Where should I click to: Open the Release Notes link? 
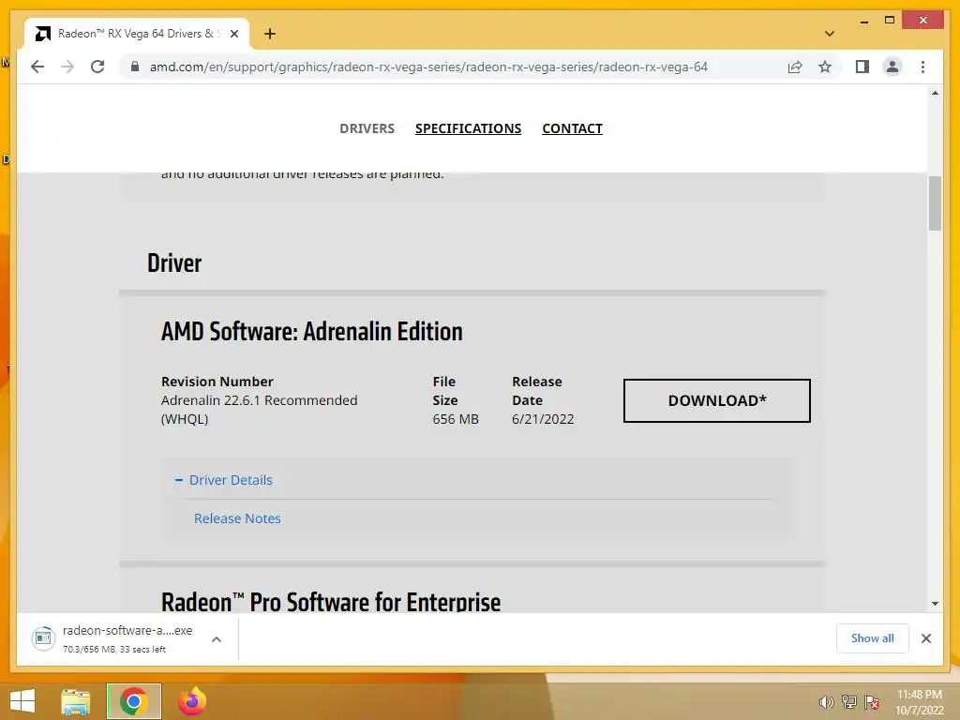237,518
